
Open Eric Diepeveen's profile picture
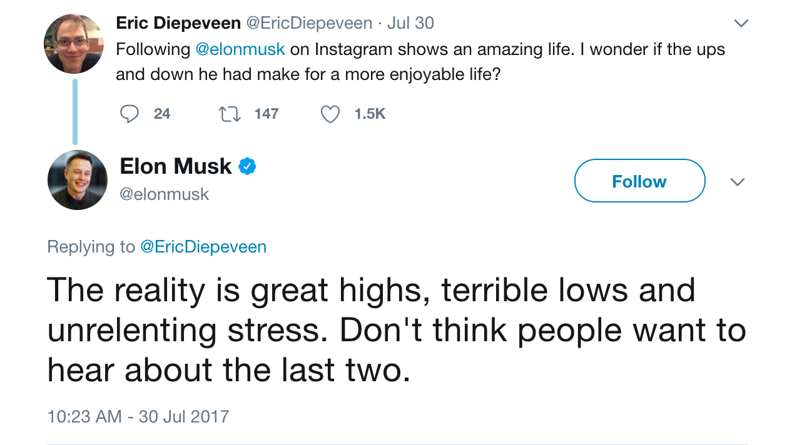pos(74,44)
